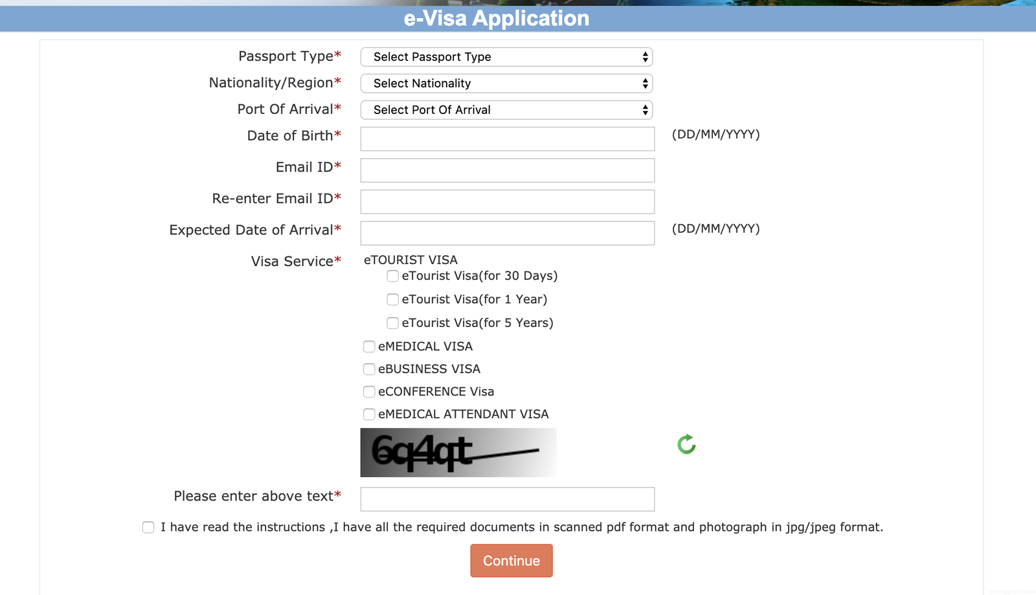
Task: Agree to the instructions read declaration checkbox
Action: pos(148,528)
